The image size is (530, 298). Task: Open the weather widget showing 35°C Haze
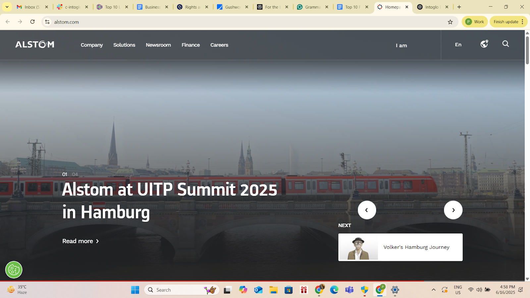pos(17,290)
